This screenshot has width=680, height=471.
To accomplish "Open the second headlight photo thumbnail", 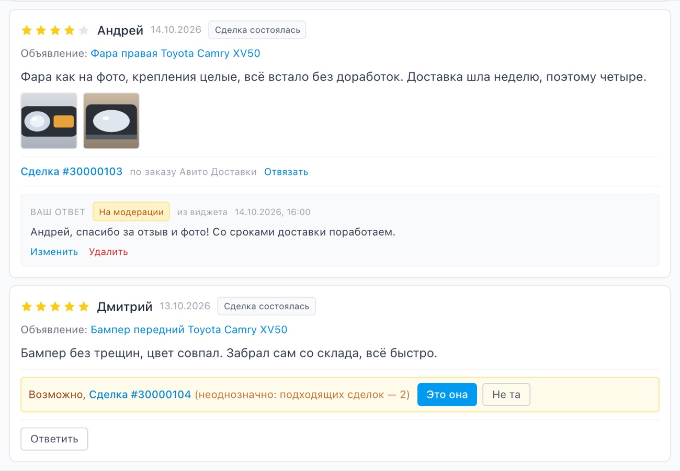I will click(x=111, y=121).
